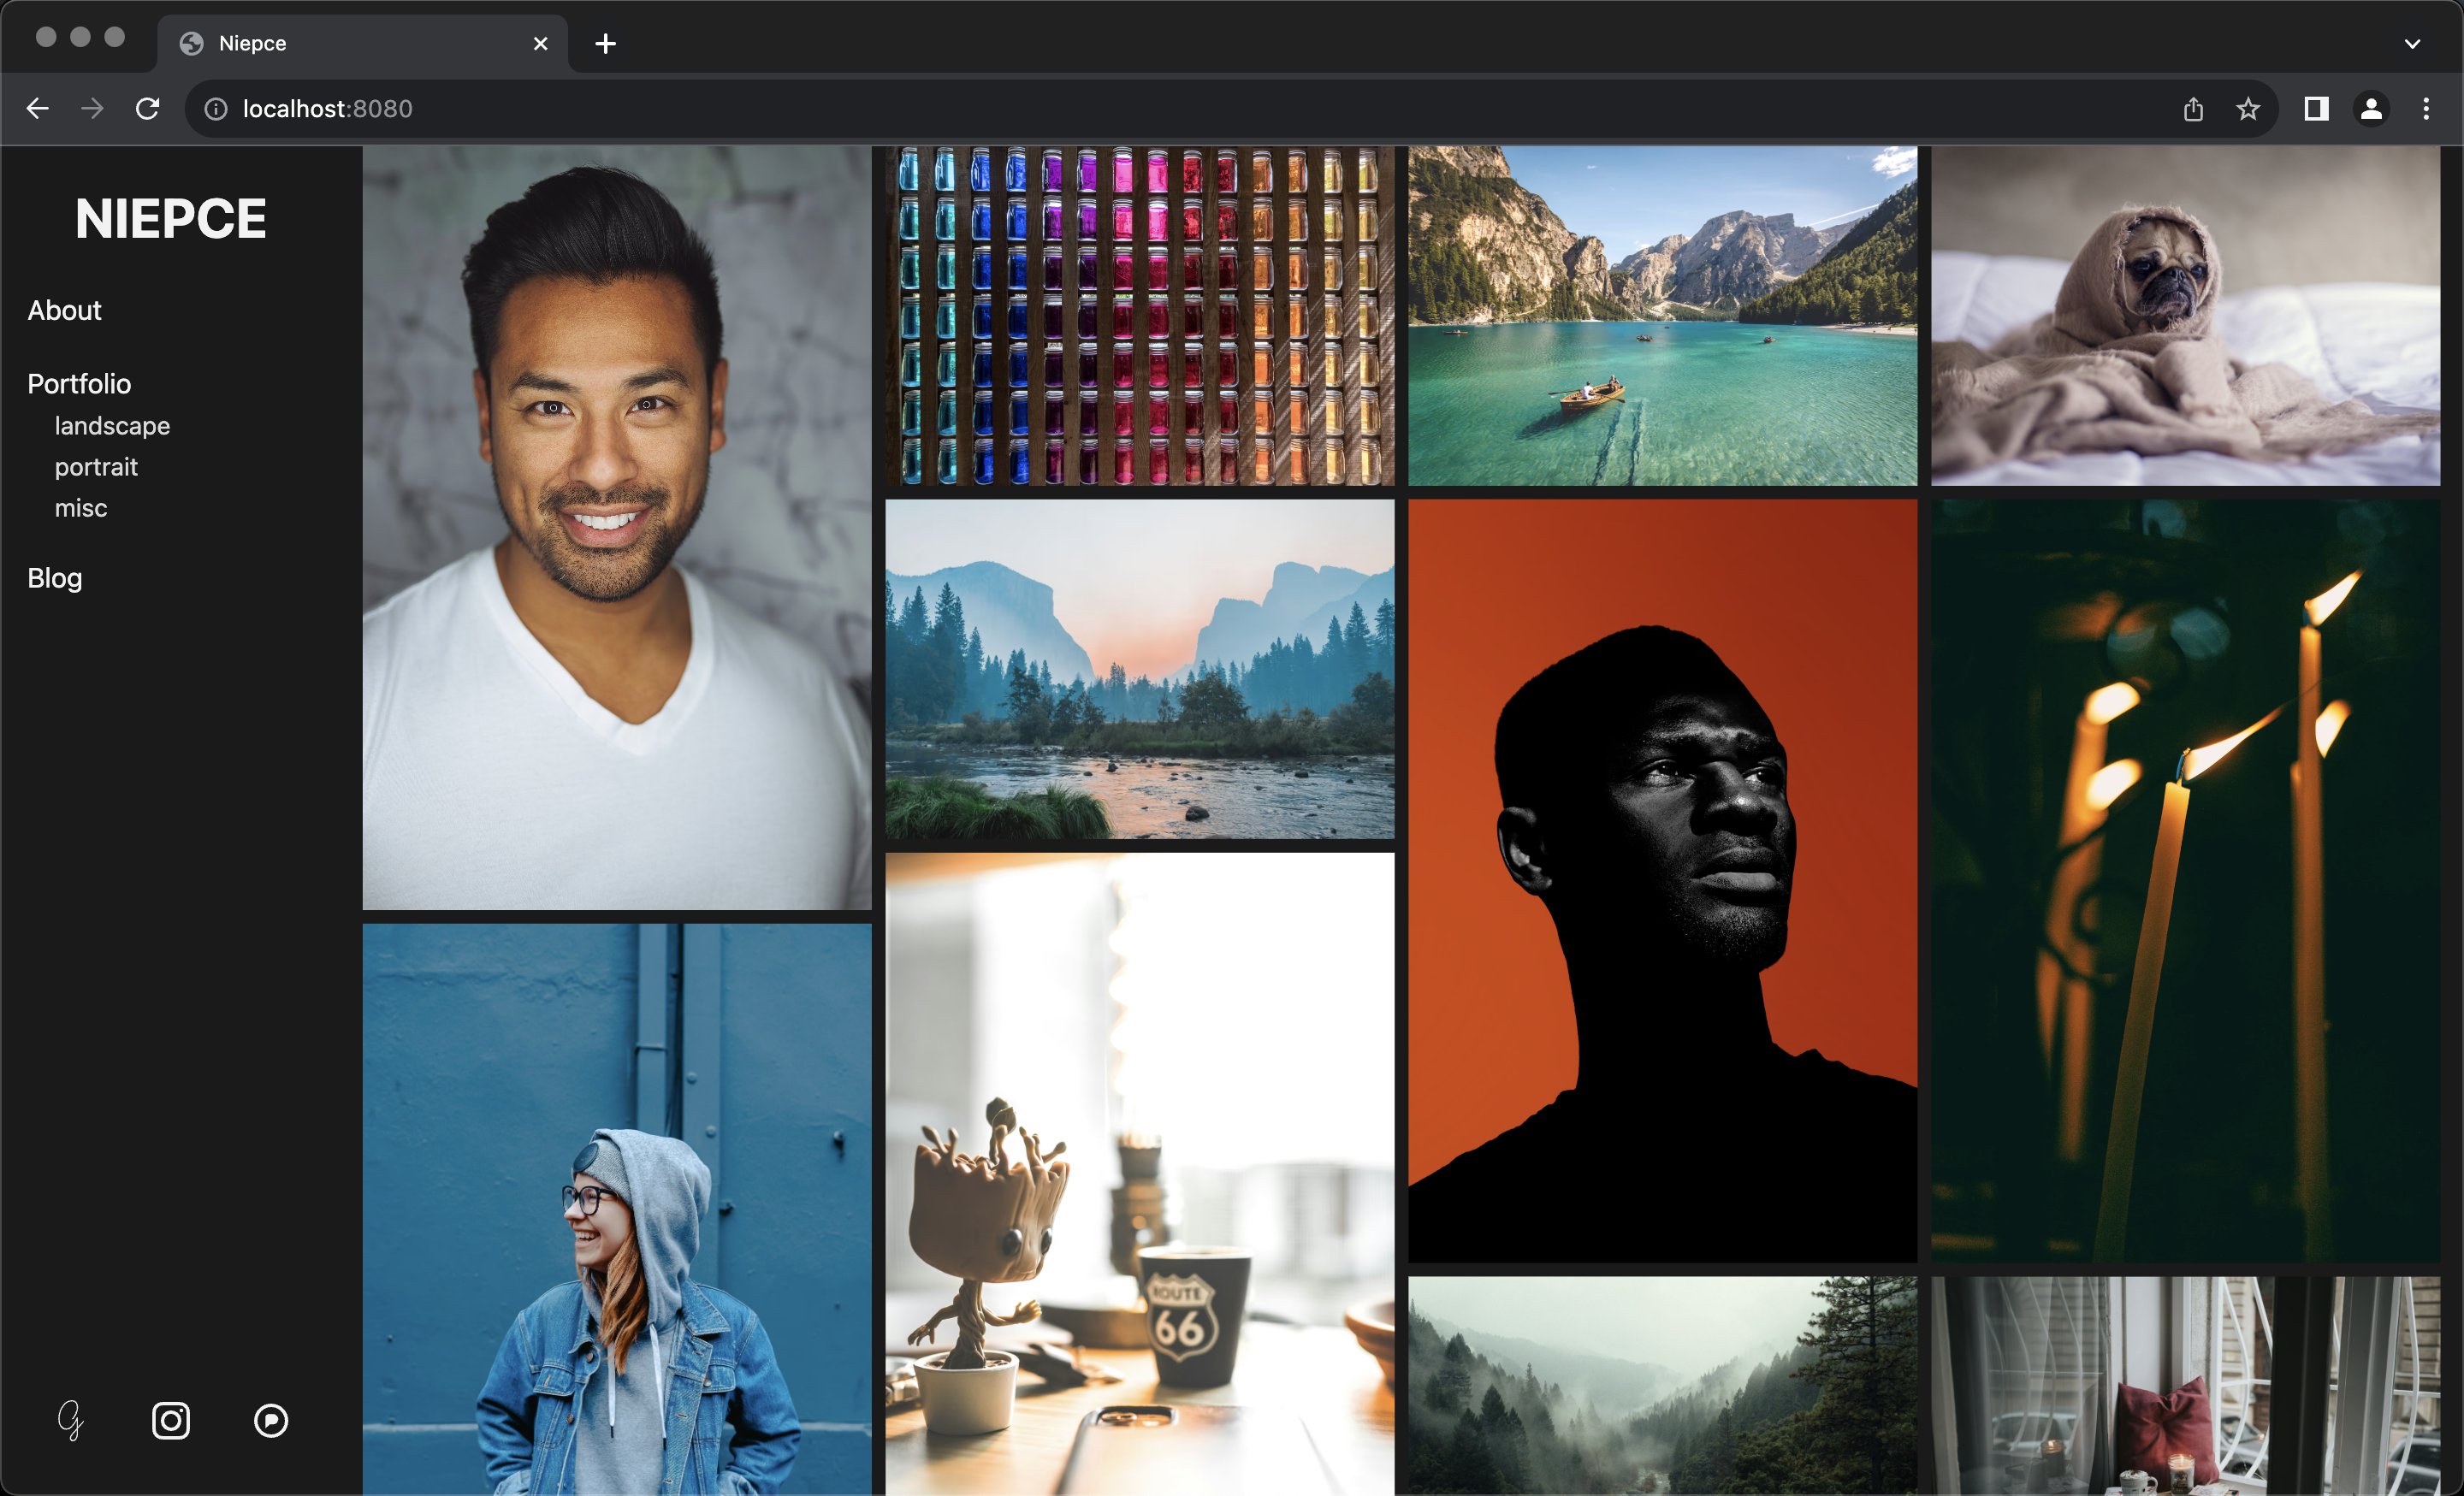Open the user profile icon
Image resolution: width=2464 pixels, height=1496 pixels.
pyautogui.click(x=2371, y=109)
